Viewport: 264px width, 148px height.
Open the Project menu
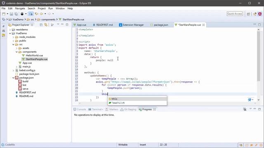click(x=42, y=8)
